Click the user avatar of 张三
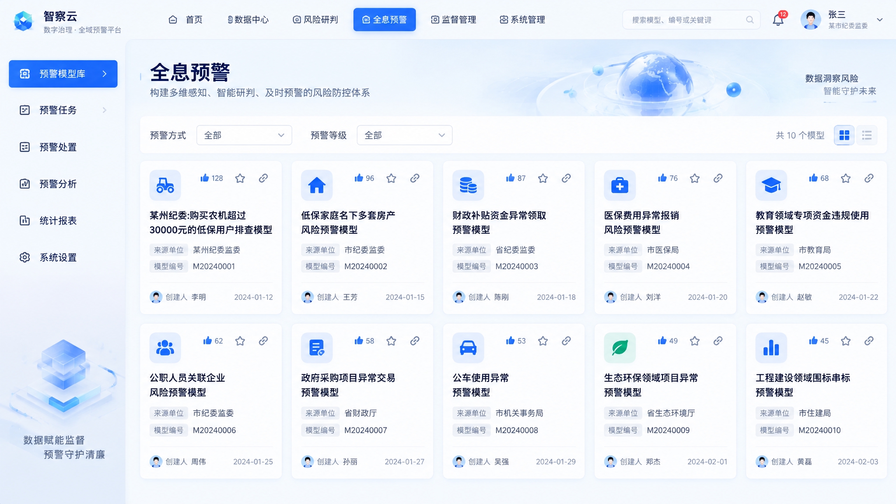 pyautogui.click(x=811, y=20)
